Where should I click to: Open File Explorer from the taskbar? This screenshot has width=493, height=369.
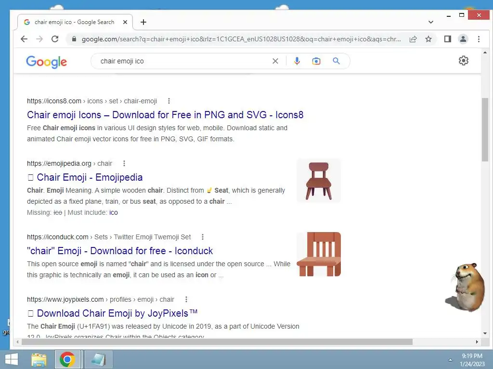pyautogui.click(x=39, y=359)
